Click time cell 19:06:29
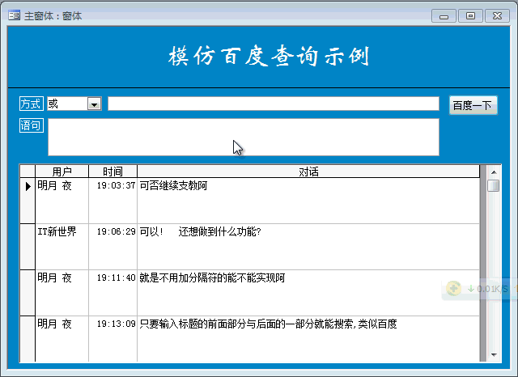Image resolution: width=518 pixels, height=377 pixels. pos(113,247)
